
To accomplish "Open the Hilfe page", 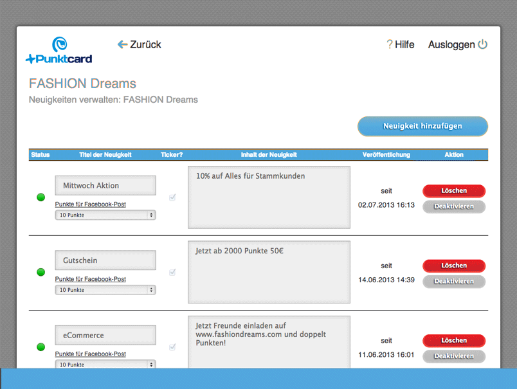I will click(x=404, y=44).
